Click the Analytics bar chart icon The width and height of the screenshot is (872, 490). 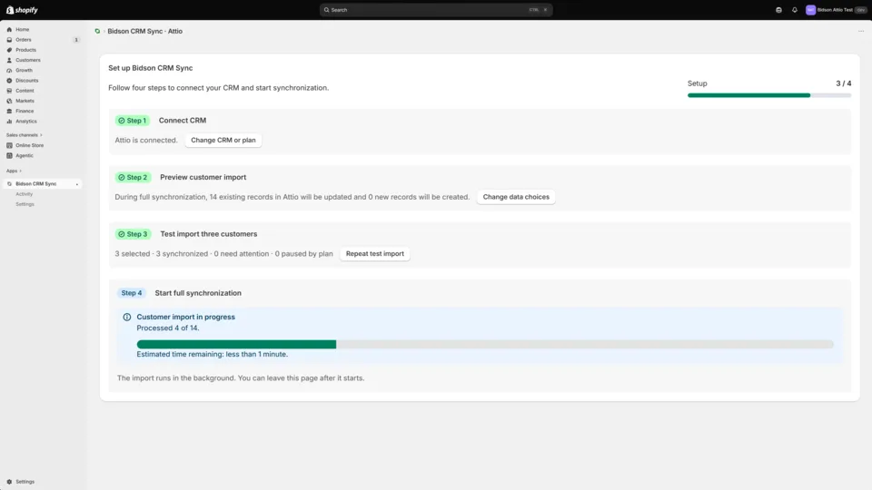click(9, 121)
